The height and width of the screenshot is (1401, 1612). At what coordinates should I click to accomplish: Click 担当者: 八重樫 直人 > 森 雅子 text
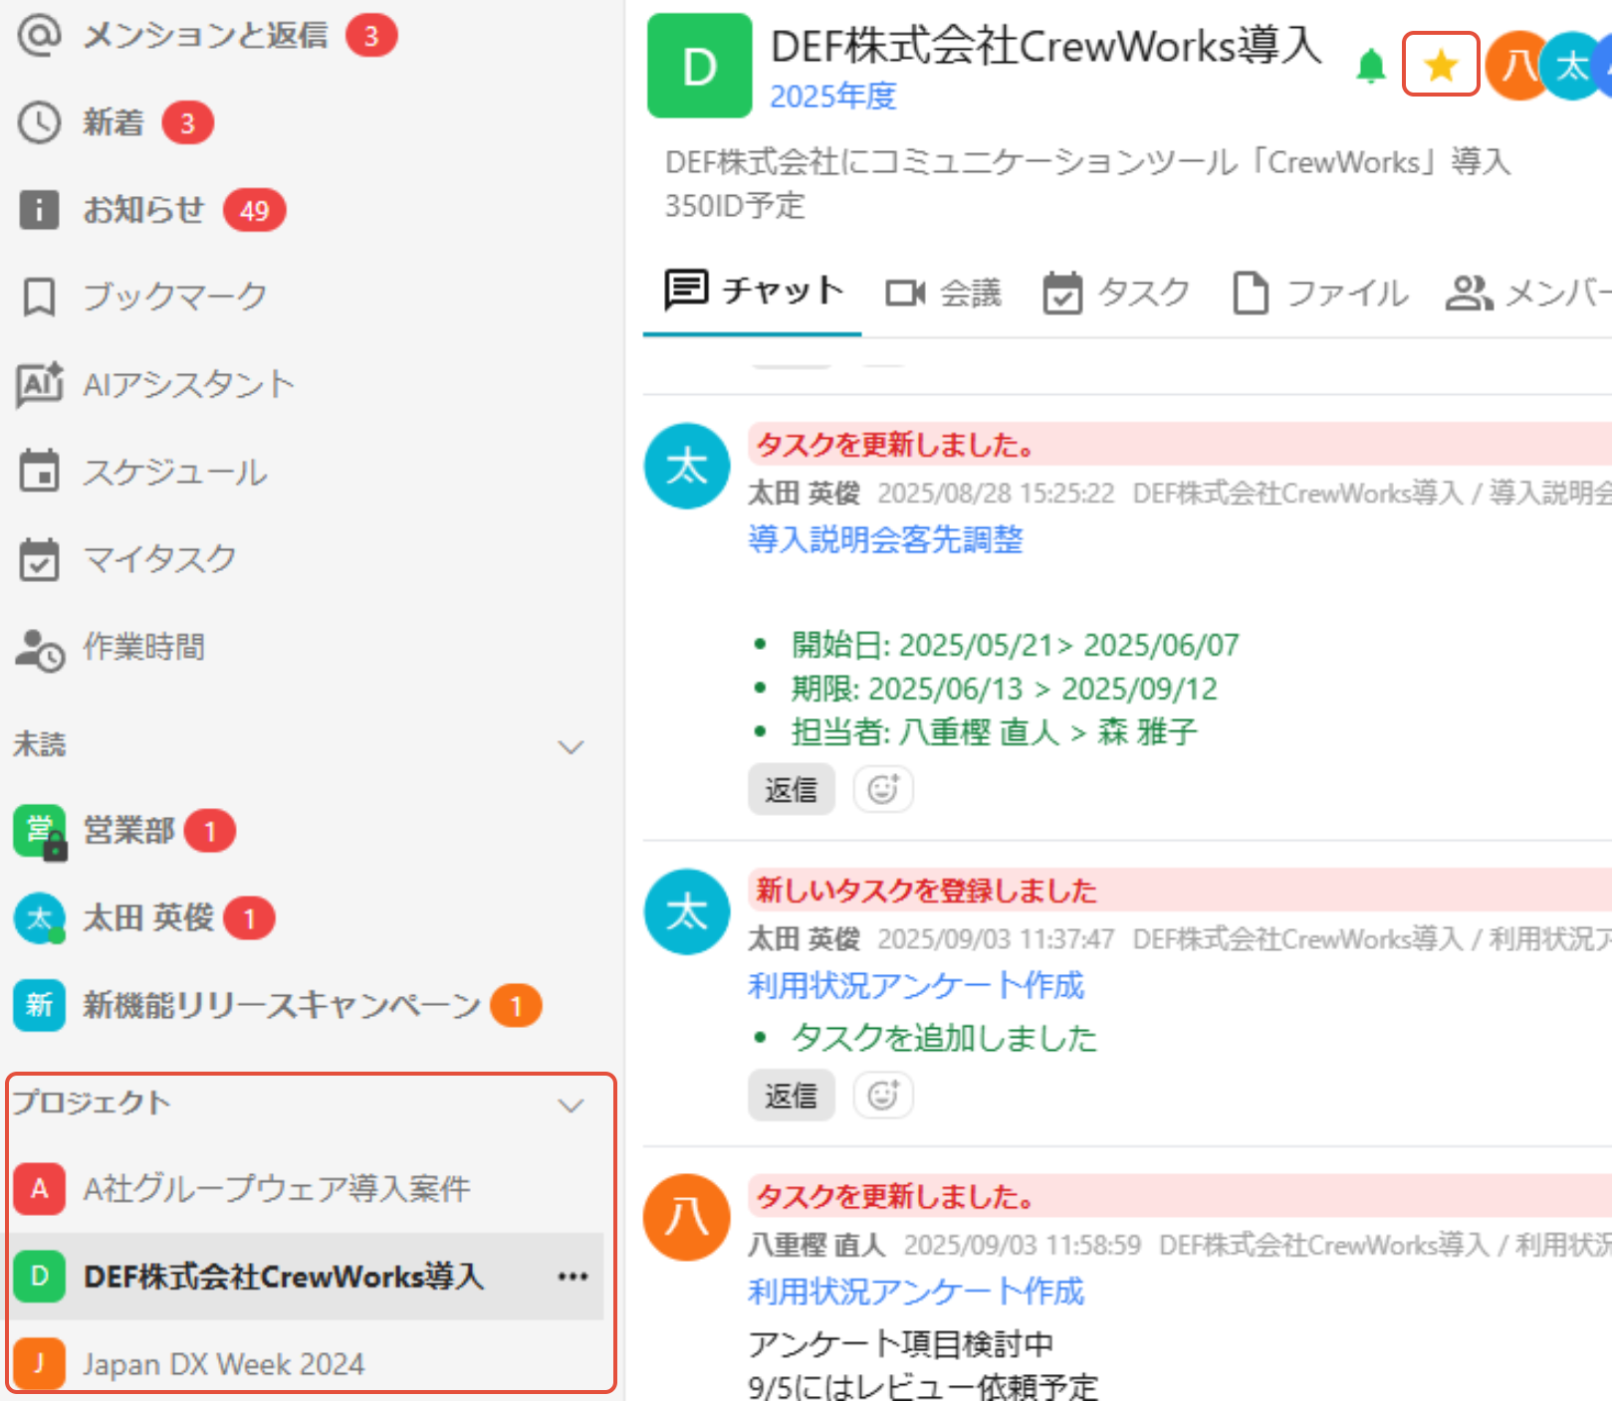[x=994, y=732]
